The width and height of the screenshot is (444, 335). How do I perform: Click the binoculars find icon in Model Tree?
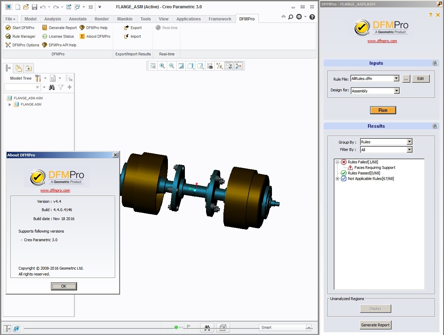pyautogui.click(x=52, y=87)
